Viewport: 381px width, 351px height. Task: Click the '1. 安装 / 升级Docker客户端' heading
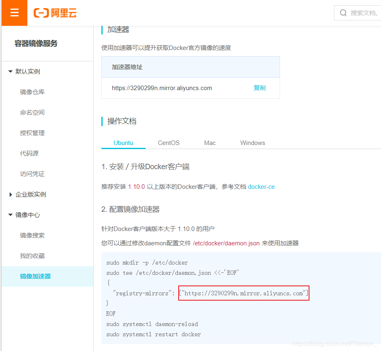click(x=145, y=167)
